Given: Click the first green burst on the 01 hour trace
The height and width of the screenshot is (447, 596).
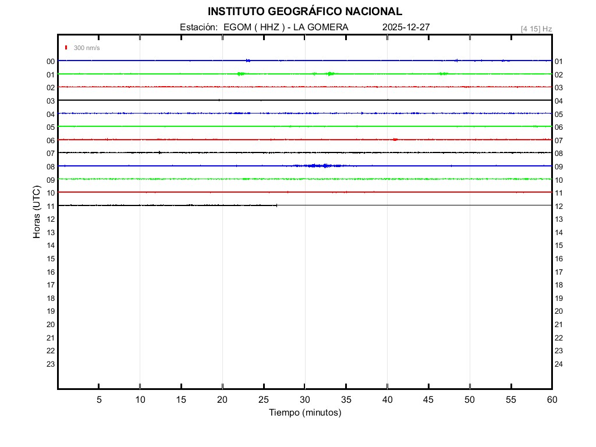Looking at the screenshot, I should [241, 74].
